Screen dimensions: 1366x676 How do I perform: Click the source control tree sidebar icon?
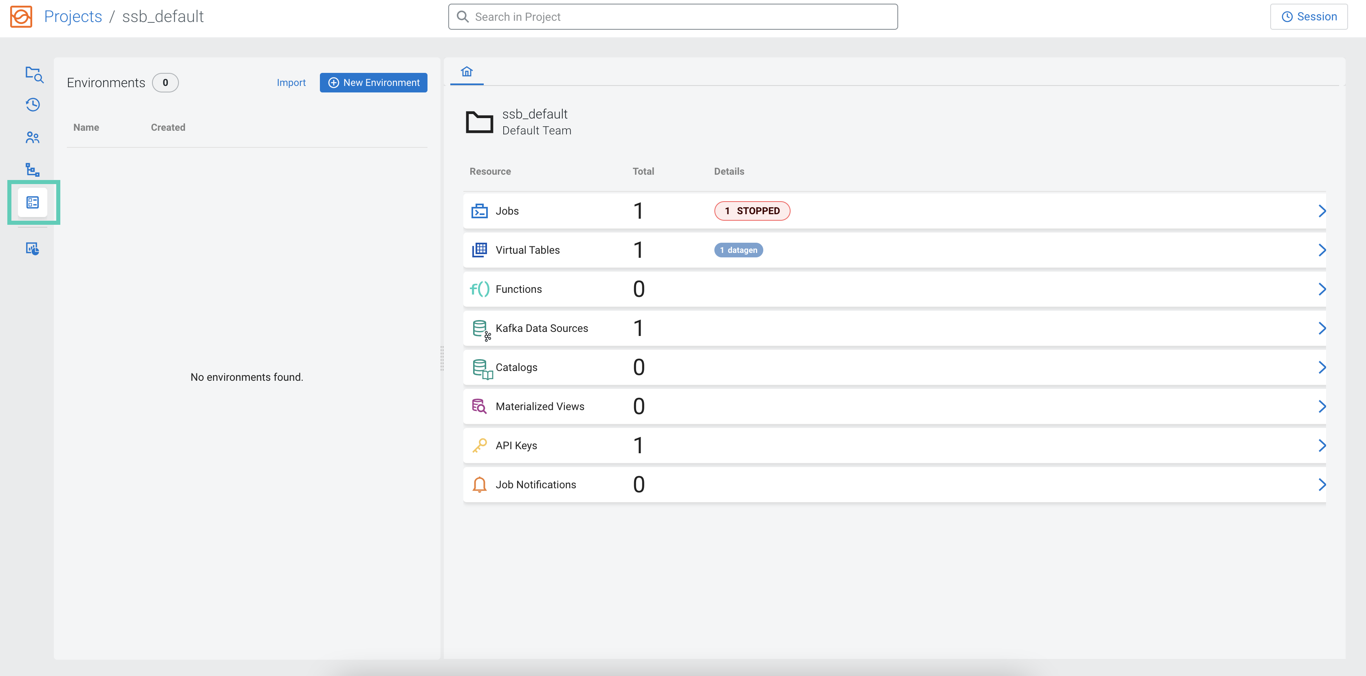(x=32, y=169)
